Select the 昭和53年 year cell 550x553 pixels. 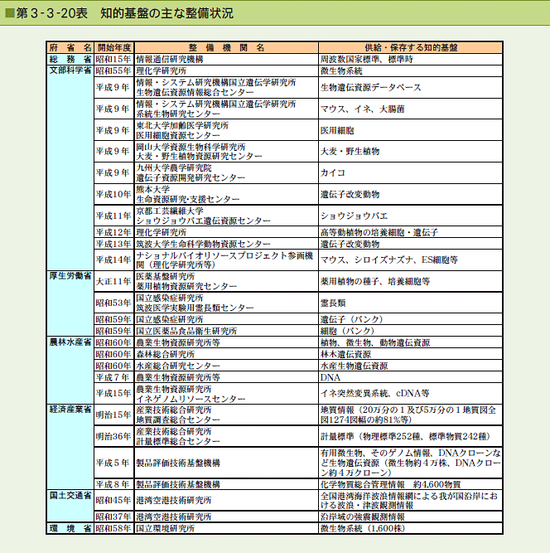click(114, 303)
